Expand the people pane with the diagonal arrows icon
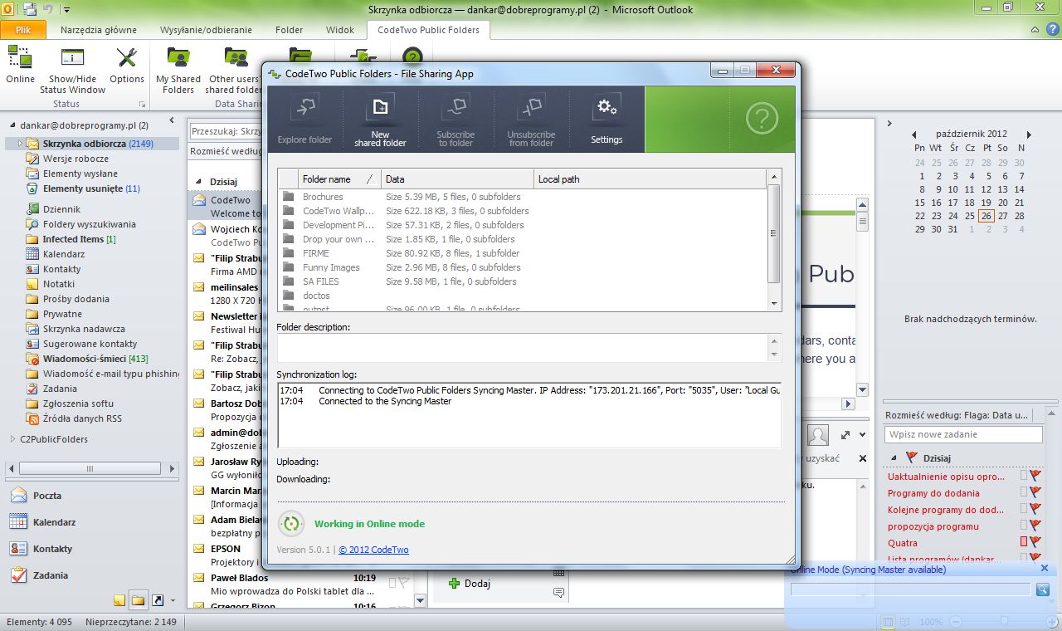1062x631 pixels. click(x=845, y=435)
